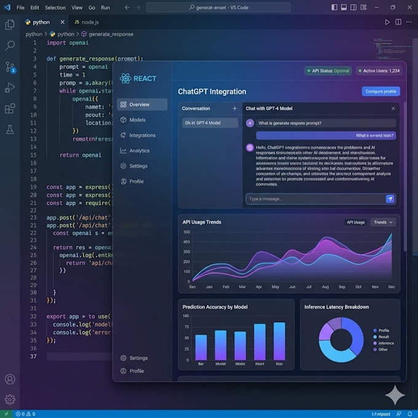Viewport: 418px width, 418px height.
Task: Close the python editor tab
Action: tap(62, 22)
